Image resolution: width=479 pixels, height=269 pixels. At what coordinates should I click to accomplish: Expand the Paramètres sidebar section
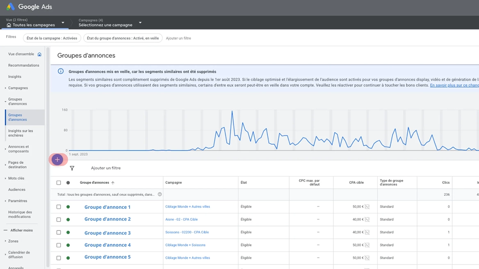5,201
